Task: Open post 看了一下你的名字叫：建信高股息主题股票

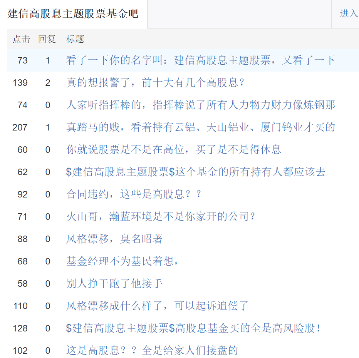Action: (x=201, y=60)
